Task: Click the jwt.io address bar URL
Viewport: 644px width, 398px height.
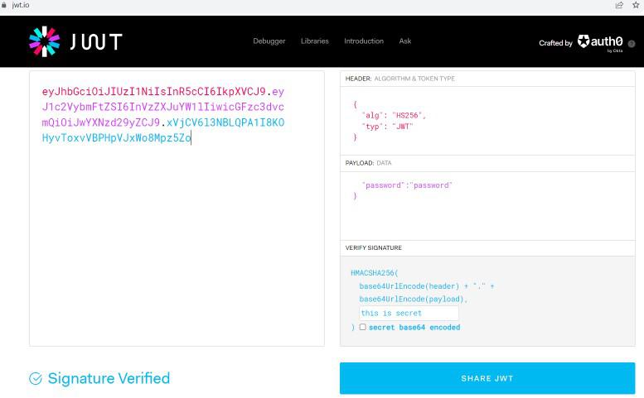Action: point(22,5)
